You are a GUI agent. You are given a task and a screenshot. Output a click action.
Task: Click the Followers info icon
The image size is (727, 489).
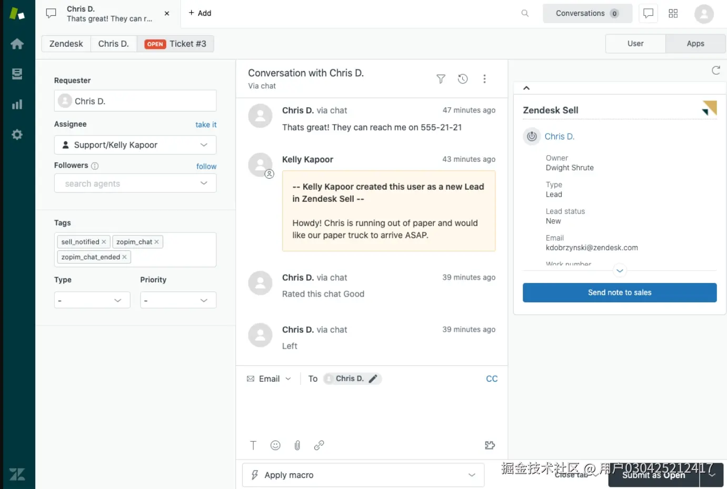tap(95, 166)
